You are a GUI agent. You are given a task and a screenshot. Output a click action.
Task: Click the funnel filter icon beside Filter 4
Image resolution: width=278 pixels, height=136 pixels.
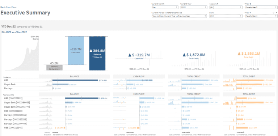tap(273, 13)
